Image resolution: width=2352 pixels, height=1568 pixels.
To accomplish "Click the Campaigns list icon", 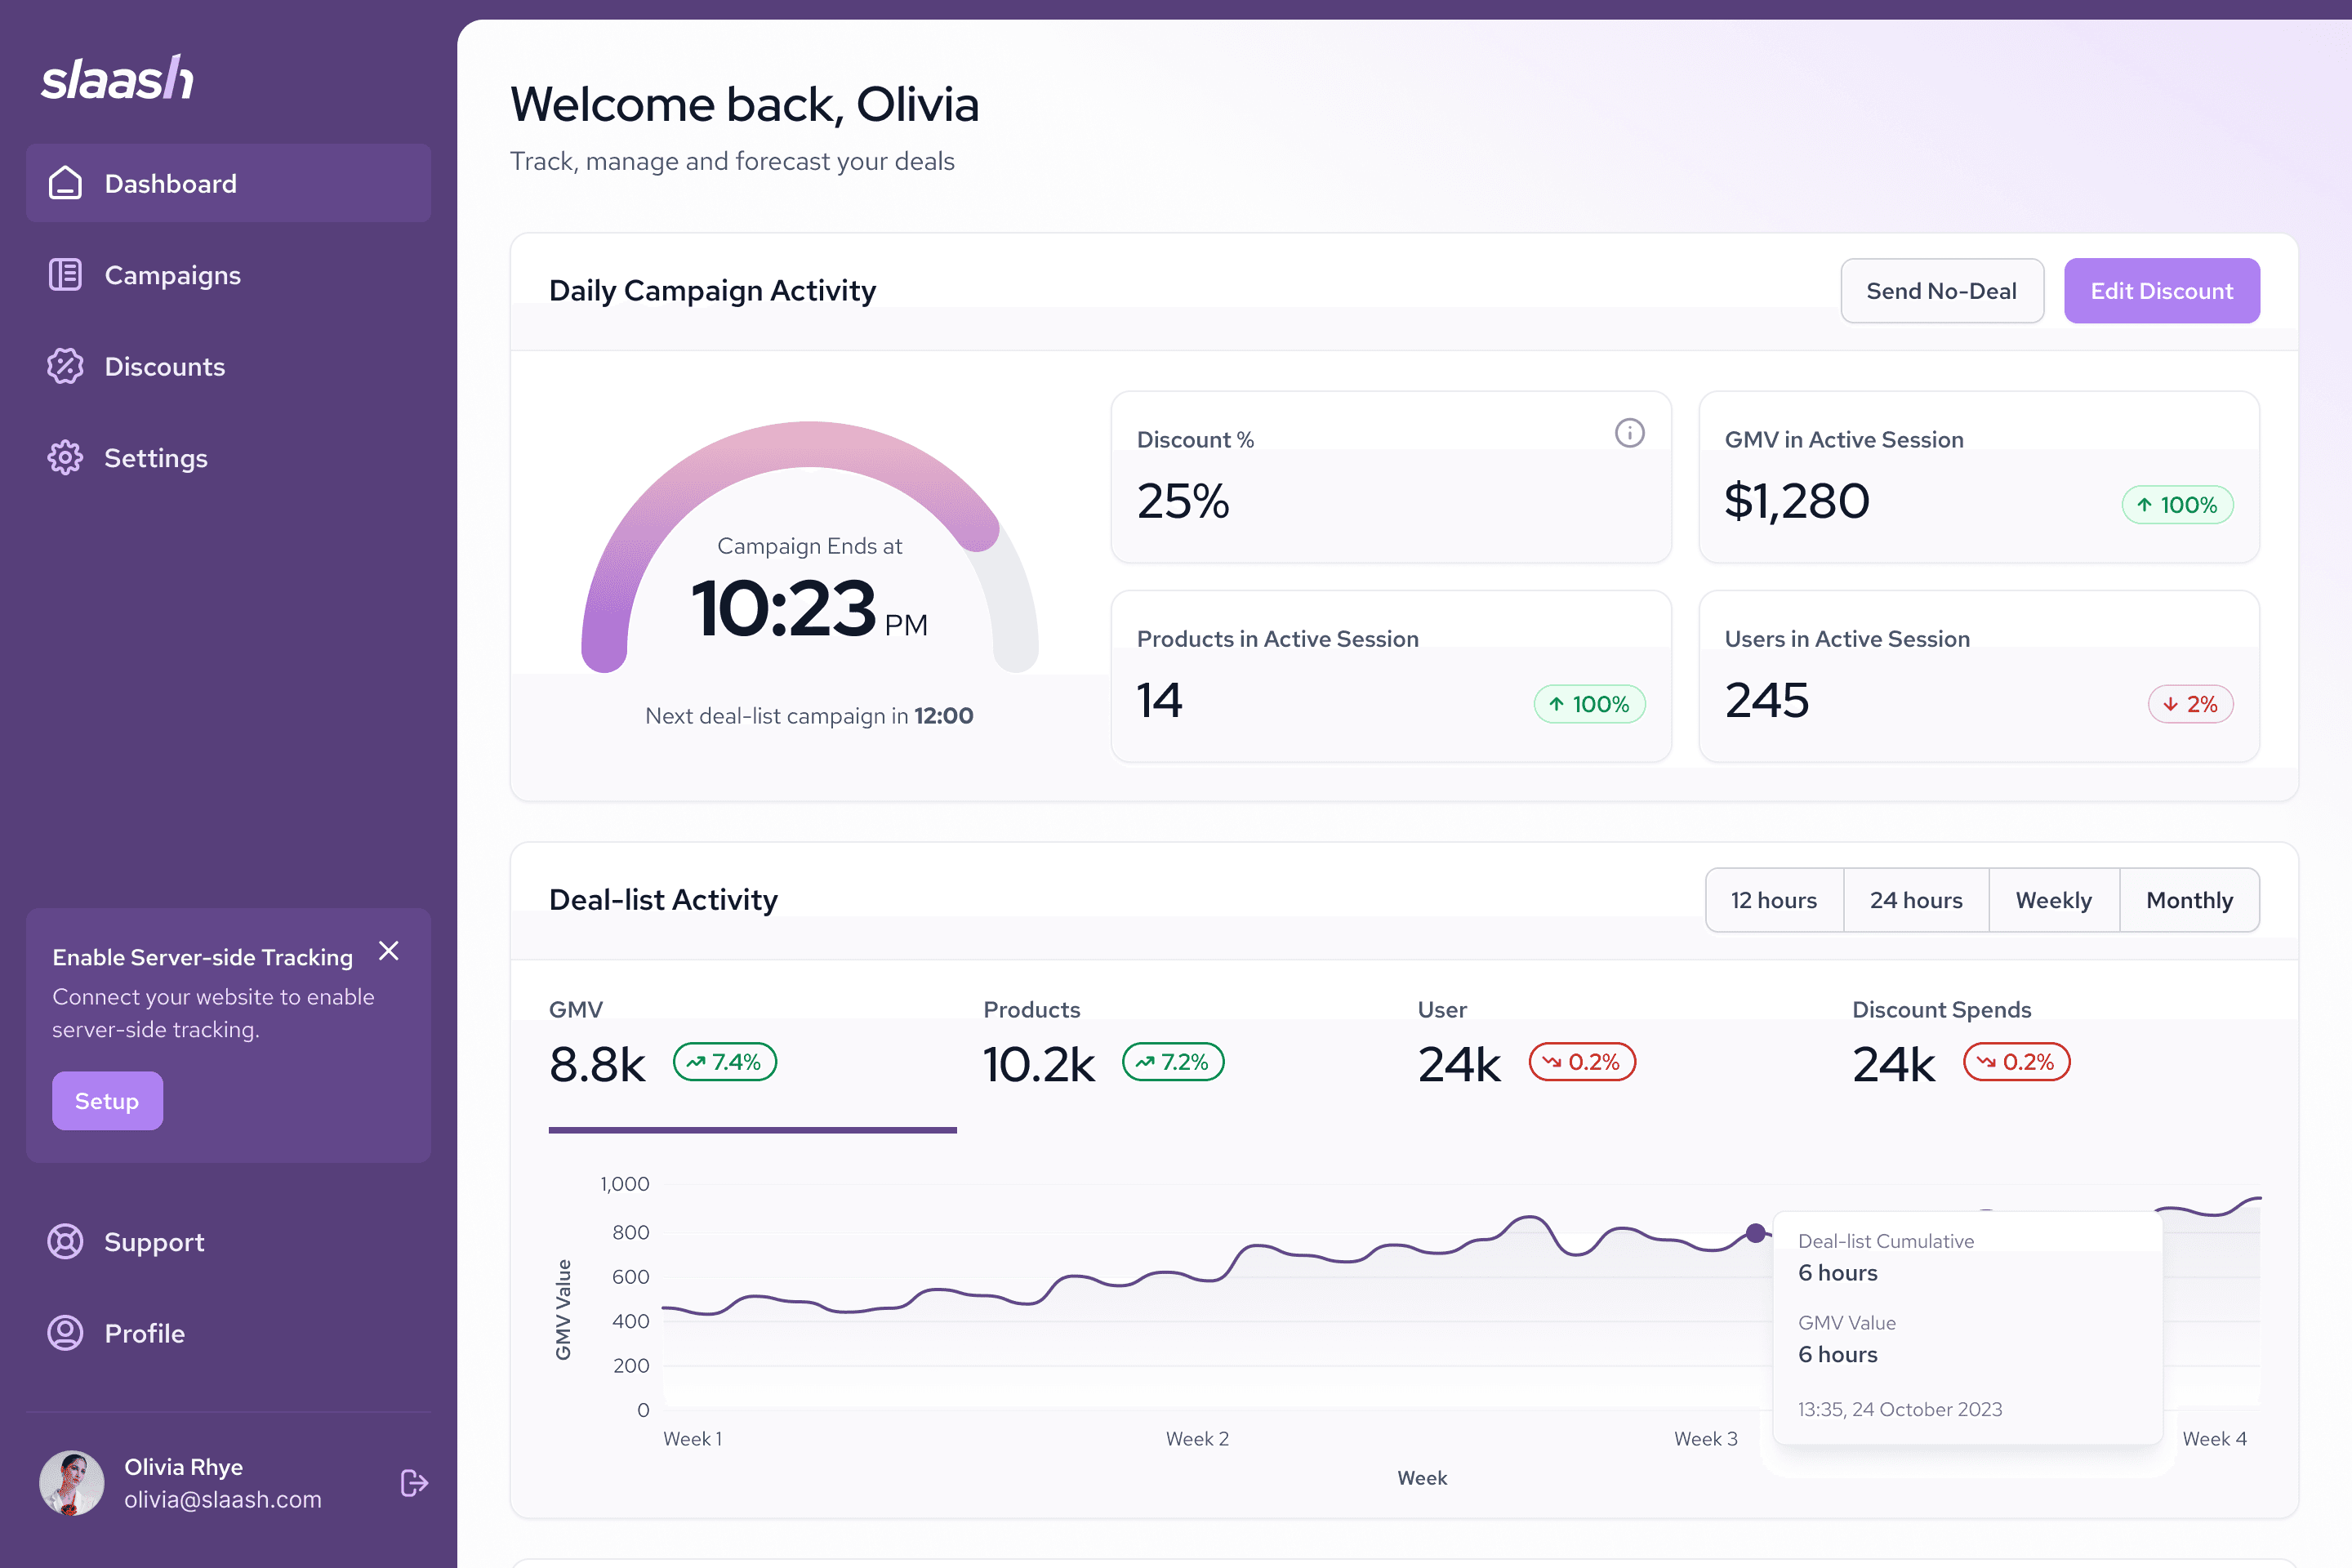I will click(65, 275).
